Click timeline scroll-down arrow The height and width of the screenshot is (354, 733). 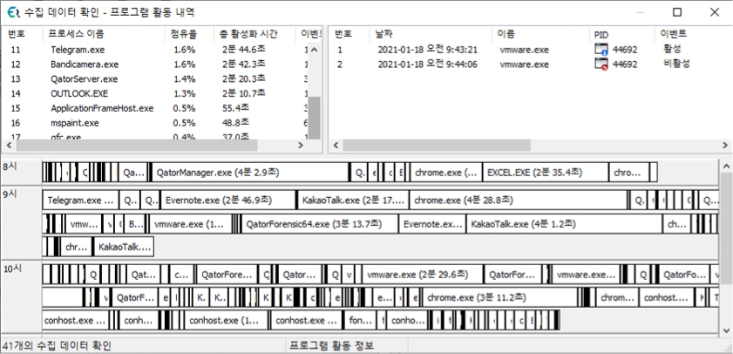pyautogui.click(x=726, y=330)
